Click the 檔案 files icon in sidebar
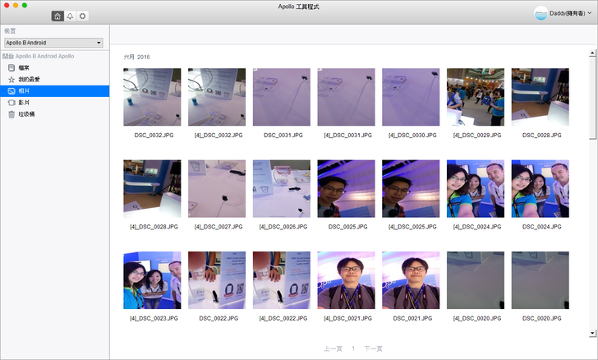Viewport: 598px width, 360px height. click(11, 67)
